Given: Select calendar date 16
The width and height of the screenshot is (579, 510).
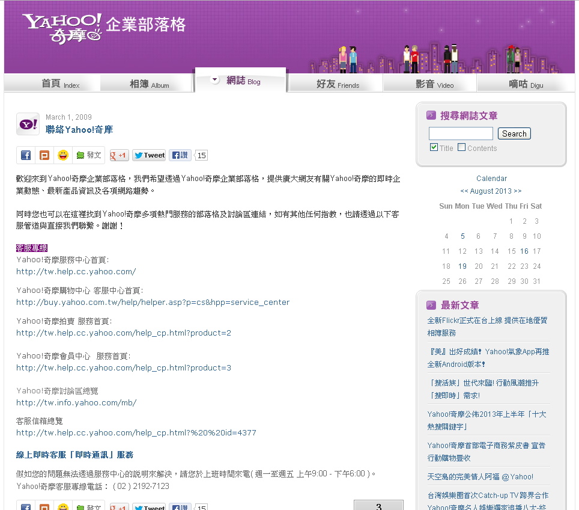Looking at the screenshot, I should pyautogui.click(x=524, y=251).
